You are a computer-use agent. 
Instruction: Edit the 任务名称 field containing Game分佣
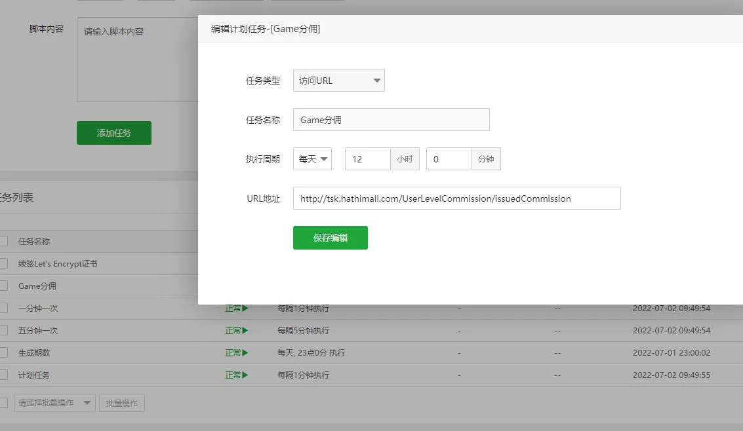(x=392, y=120)
